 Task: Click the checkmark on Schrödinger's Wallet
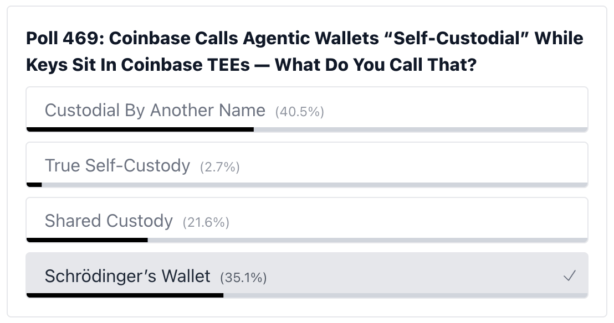(570, 275)
